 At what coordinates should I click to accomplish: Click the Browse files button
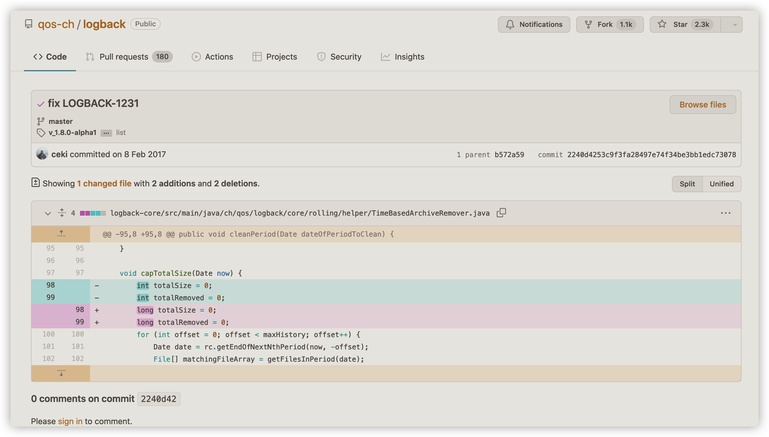pyautogui.click(x=702, y=105)
